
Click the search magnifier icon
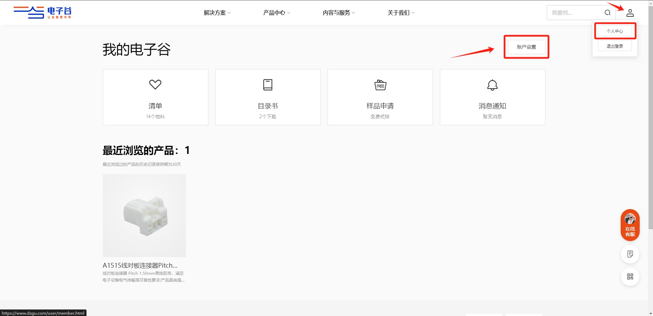click(x=607, y=13)
